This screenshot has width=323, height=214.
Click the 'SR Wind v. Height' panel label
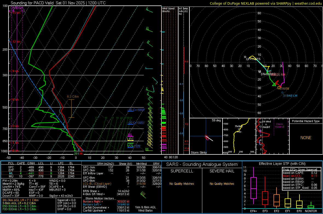[266, 124]
